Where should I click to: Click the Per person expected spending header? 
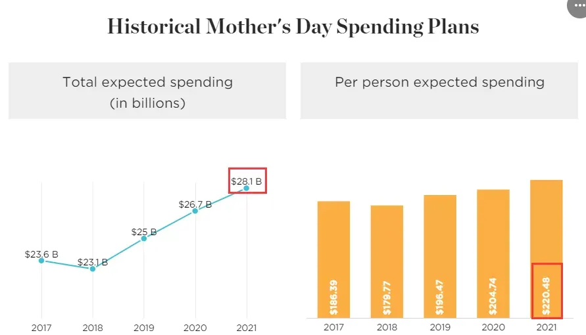439,91
